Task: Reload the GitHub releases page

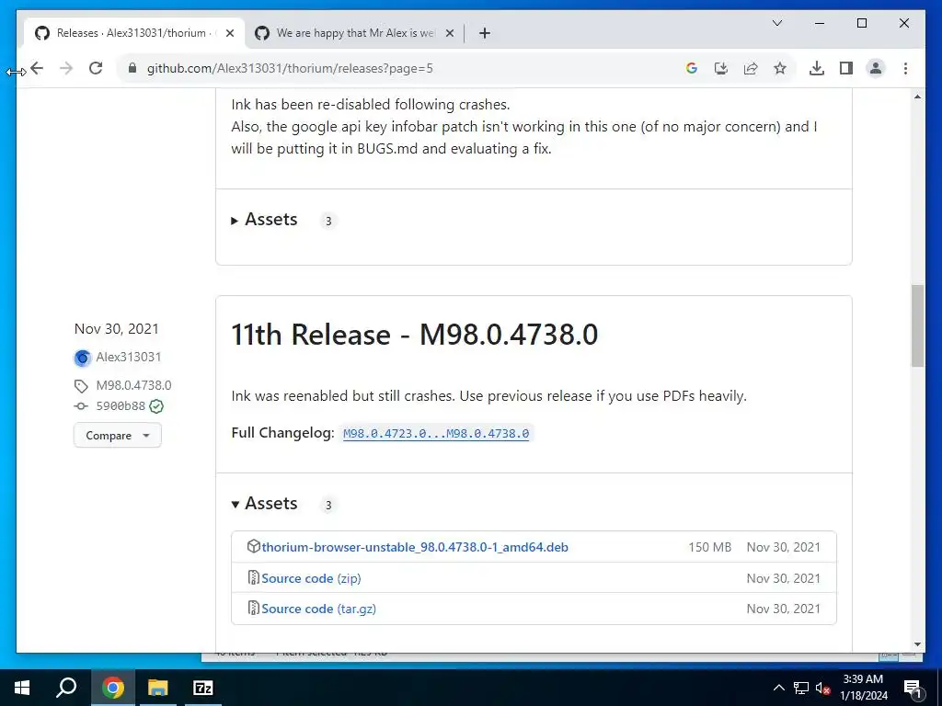Action: tap(96, 68)
